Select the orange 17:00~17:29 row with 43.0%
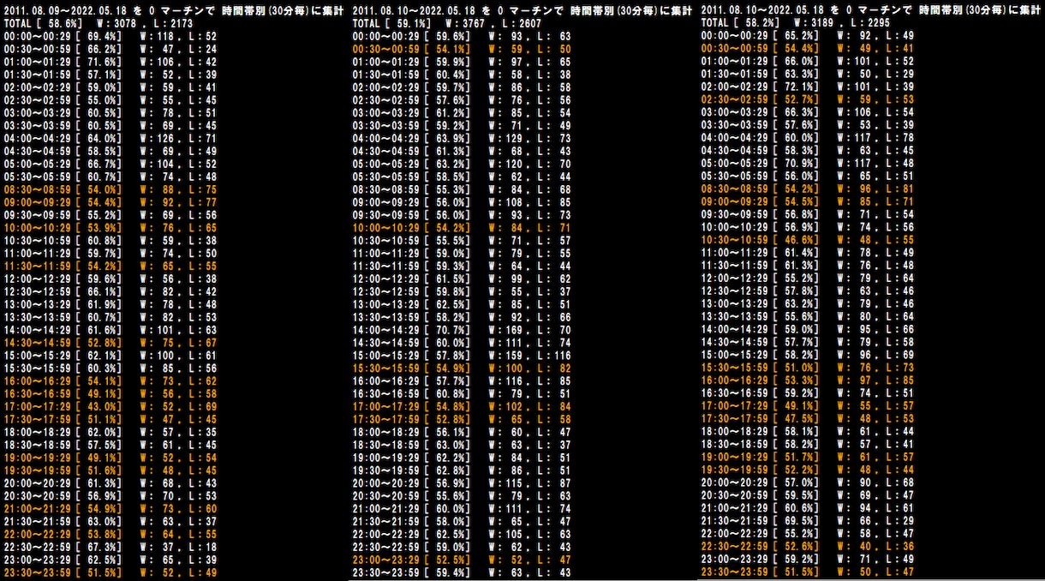This screenshot has width=1045, height=581. point(110,406)
